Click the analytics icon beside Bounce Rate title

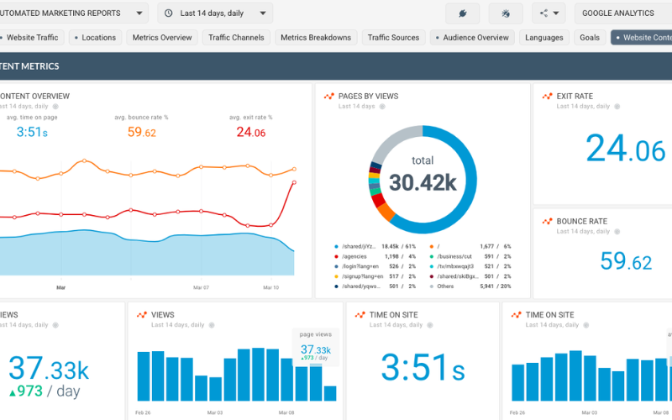(547, 222)
